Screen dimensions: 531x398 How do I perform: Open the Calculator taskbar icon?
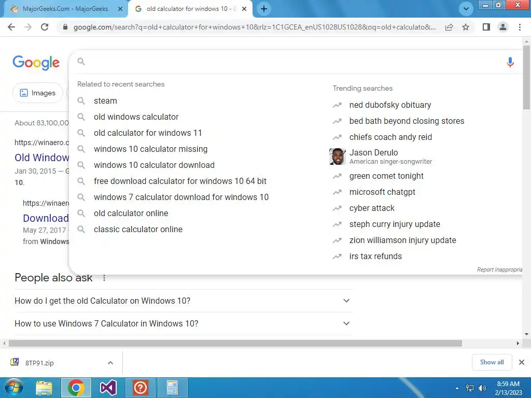pyautogui.click(x=172, y=388)
